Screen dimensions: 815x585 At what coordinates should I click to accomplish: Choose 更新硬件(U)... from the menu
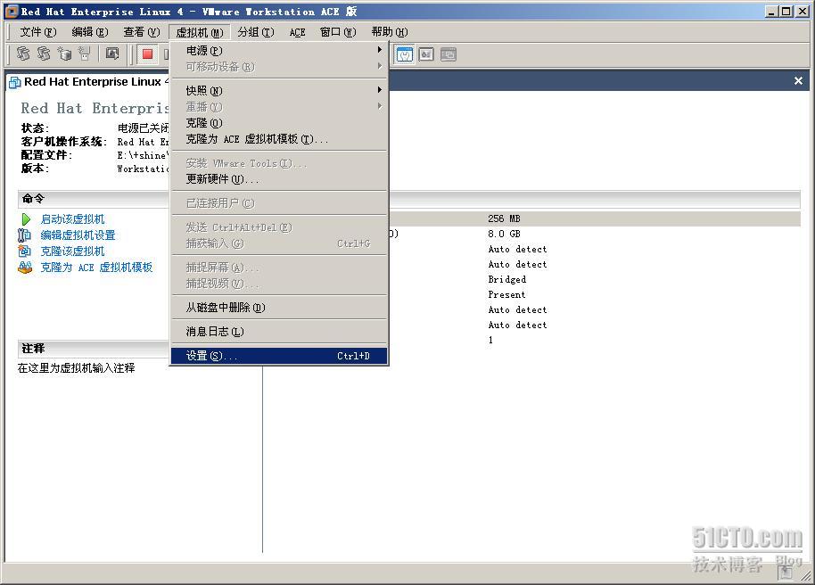point(279,179)
